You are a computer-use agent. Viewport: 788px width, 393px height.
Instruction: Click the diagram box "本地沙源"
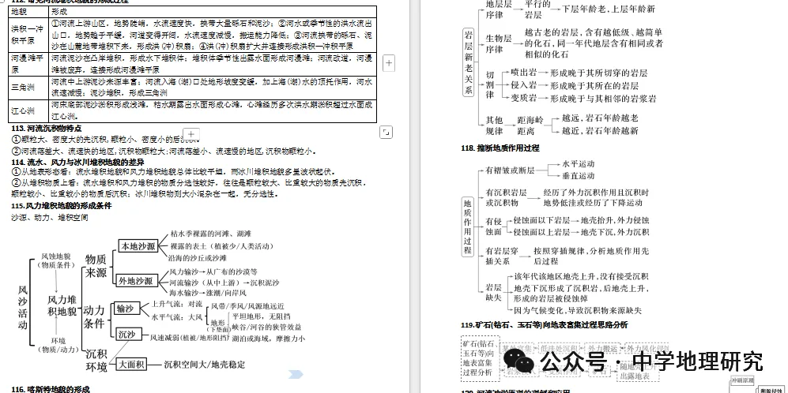[138, 246]
